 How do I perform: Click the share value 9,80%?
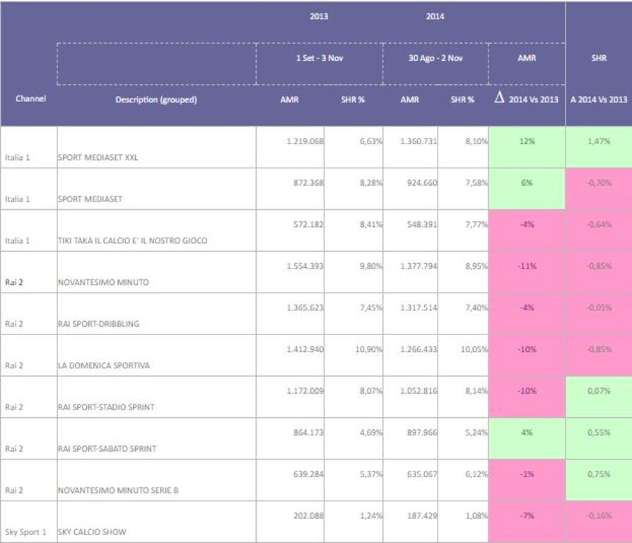pyautogui.click(x=371, y=266)
